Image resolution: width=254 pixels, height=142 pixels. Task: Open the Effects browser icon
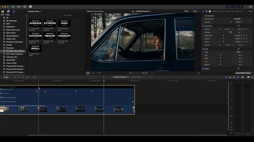click(248, 77)
